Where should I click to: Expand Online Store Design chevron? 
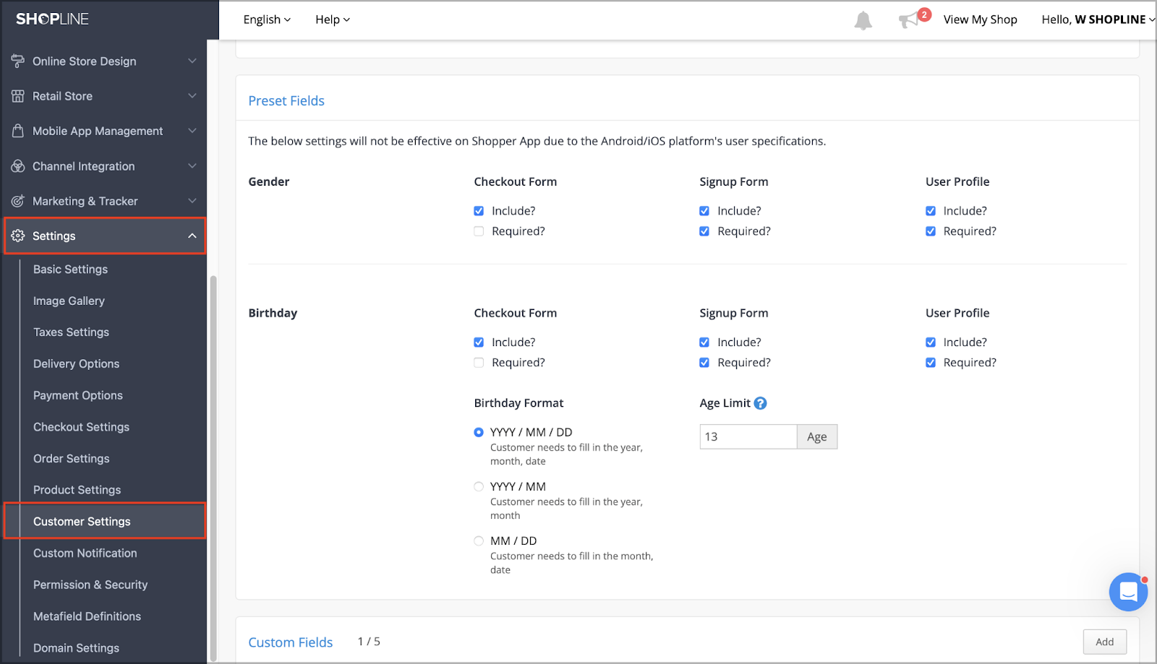[192, 61]
